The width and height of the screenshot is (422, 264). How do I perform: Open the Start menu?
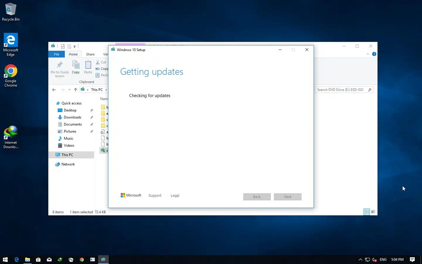pyautogui.click(x=5, y=260)
